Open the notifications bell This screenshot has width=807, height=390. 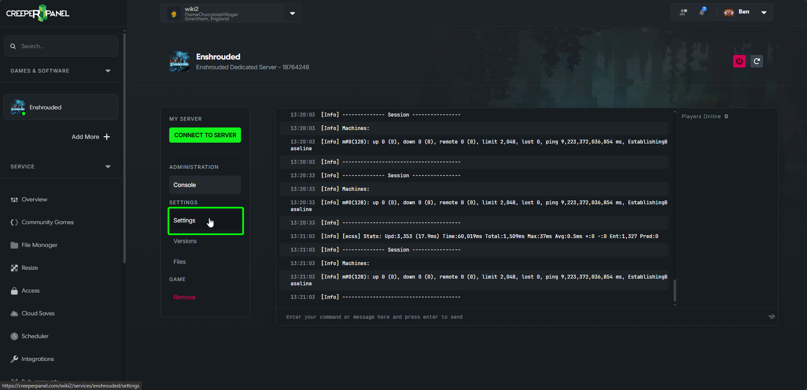point(702,12)
